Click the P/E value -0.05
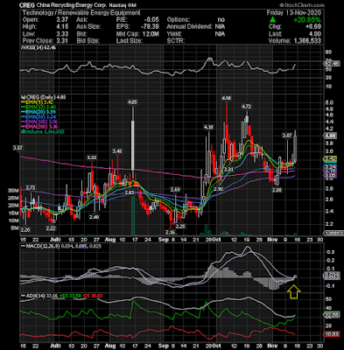Screen dimensions: 344x350 click(x=151, y=19)
